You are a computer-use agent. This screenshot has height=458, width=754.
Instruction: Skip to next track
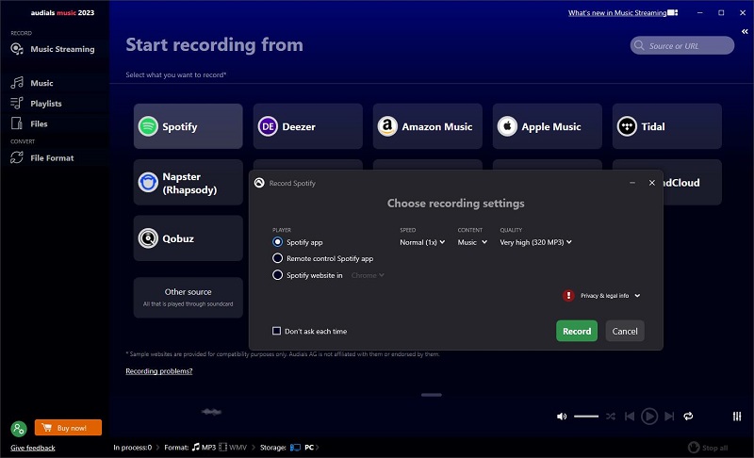[x=669, y=417]
